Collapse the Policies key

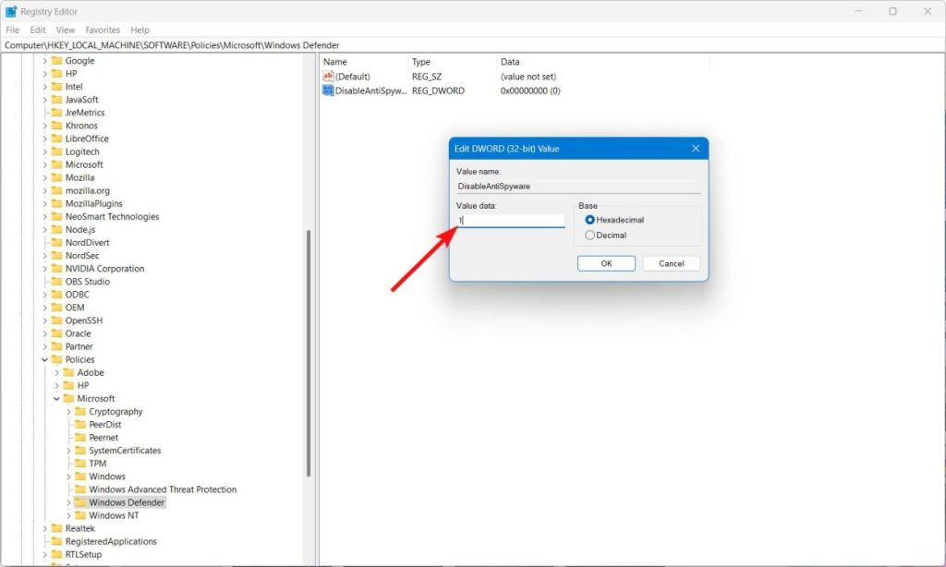tap(44, 359)
